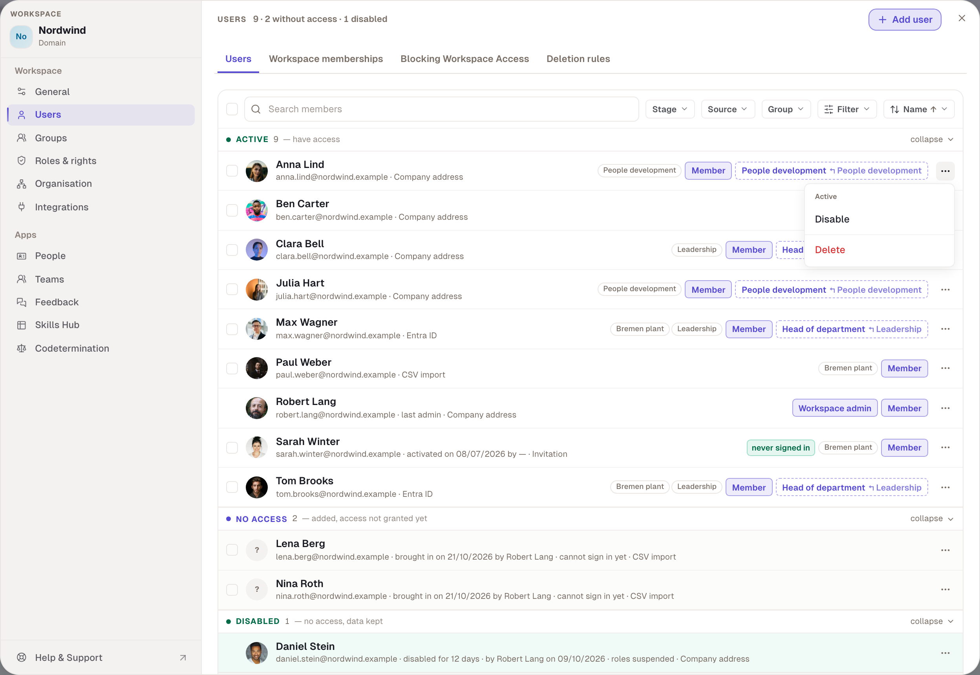Open the three-dot menu for Max Wagner
Image resolution: width=980 pixels, height=675 pixels.
tap(945, 329)
